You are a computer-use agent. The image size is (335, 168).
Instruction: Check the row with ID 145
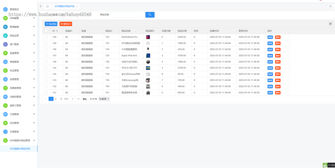(x=46, y=68)
